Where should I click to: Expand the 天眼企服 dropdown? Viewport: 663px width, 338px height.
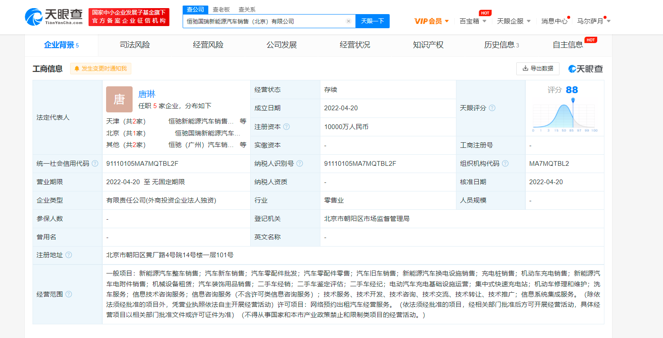513,21
